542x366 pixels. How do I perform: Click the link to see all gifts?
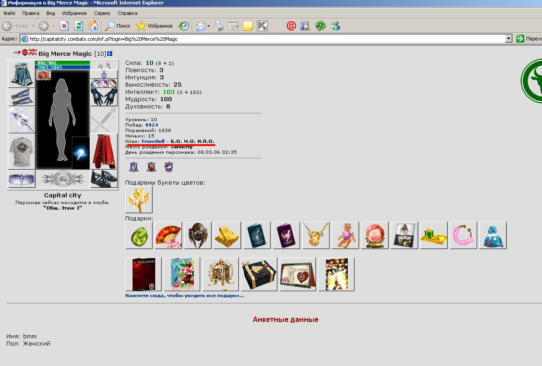[x=185, y=296]
